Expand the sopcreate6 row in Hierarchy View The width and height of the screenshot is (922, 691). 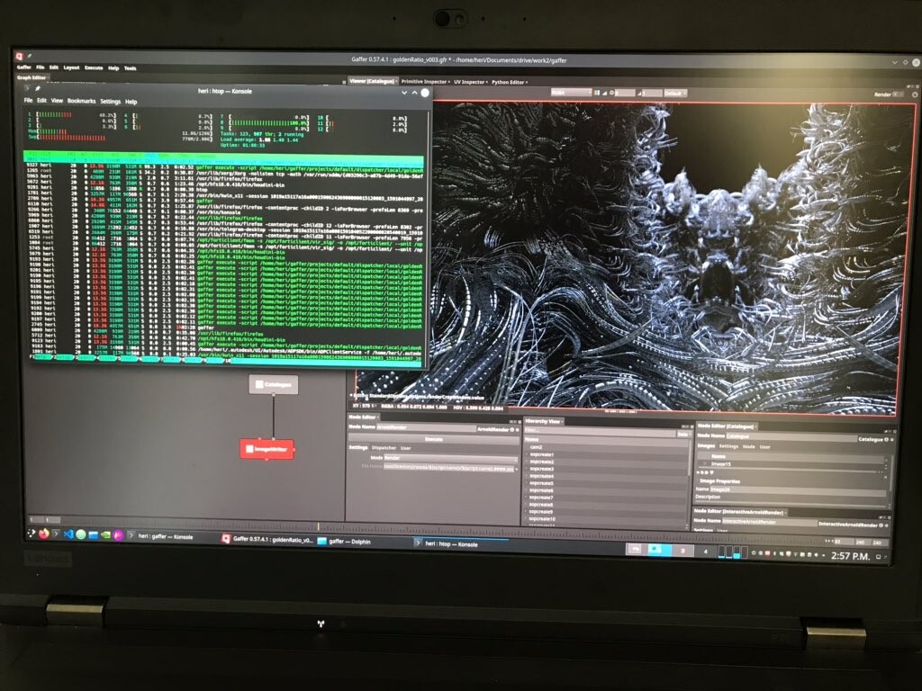coord(527,490)
